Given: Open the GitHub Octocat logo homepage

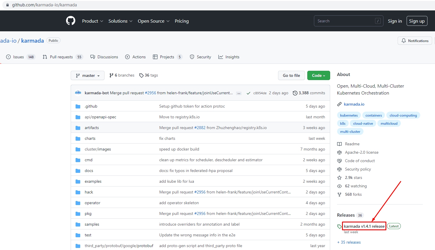Looking at the screenshot, I should 71,21.
